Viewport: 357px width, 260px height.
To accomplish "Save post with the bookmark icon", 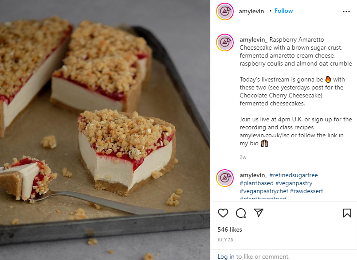I will tap(347, 213).
